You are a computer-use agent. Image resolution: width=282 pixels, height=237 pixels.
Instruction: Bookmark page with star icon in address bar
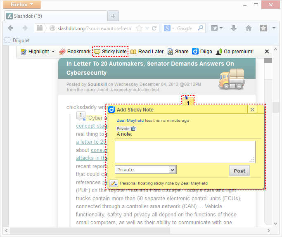139,28
